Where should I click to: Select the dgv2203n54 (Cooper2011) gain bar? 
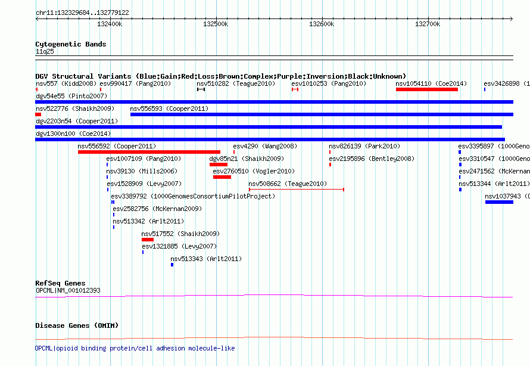tap(269, 127)
